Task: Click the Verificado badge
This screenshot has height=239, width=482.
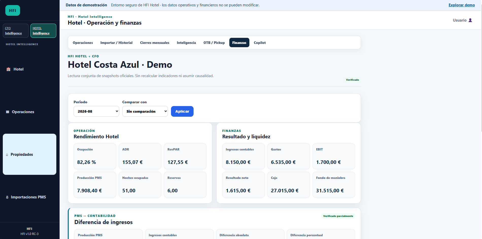Action: coord(352,80)
